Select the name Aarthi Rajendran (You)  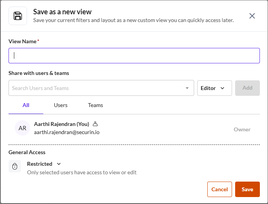point(61,124)
